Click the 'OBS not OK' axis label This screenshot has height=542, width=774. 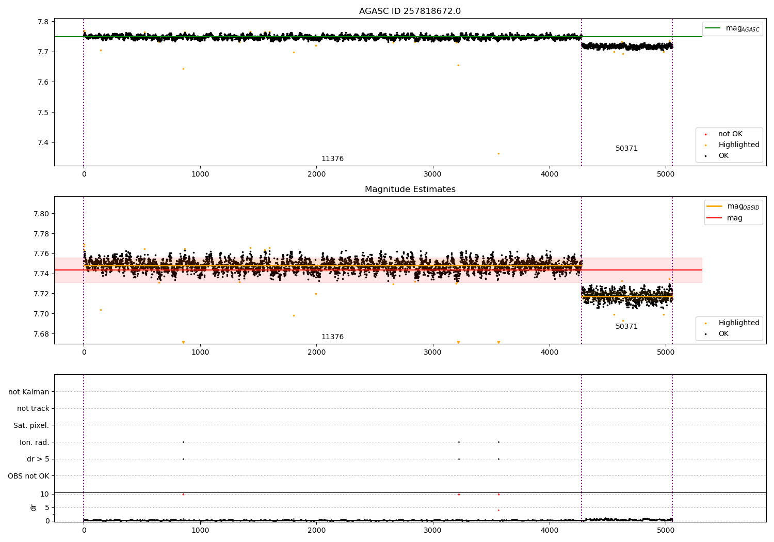[x=29, y=476]
